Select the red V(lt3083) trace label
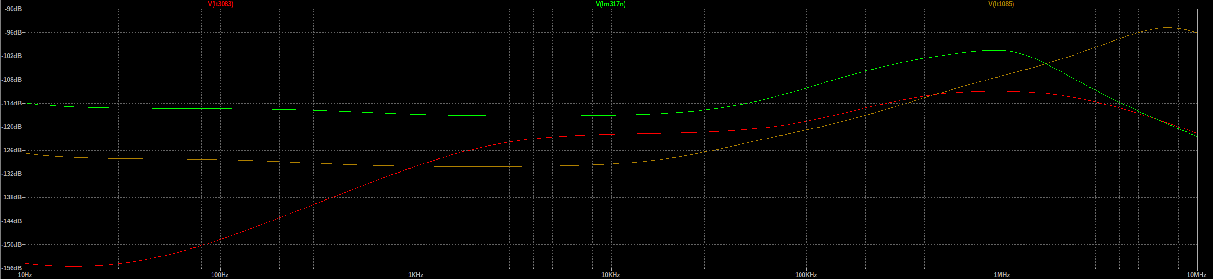Image resolution: width=1213 pixels, height=279 pixels. point(221,4)
